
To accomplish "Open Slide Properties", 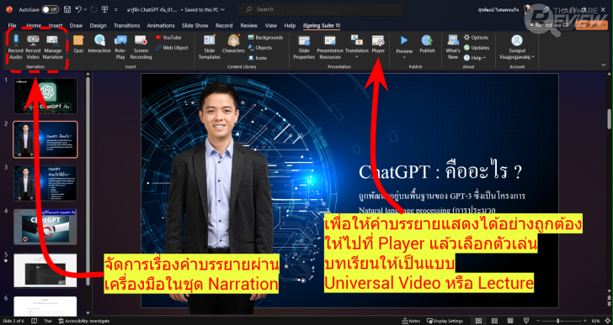I will click(304, 47).
